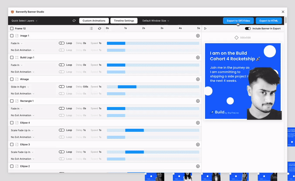Image resolution: width=295 pixels, height=181 pixels.
Task: Open the Custom Animations tab
Action: click(x=94, y=21)
